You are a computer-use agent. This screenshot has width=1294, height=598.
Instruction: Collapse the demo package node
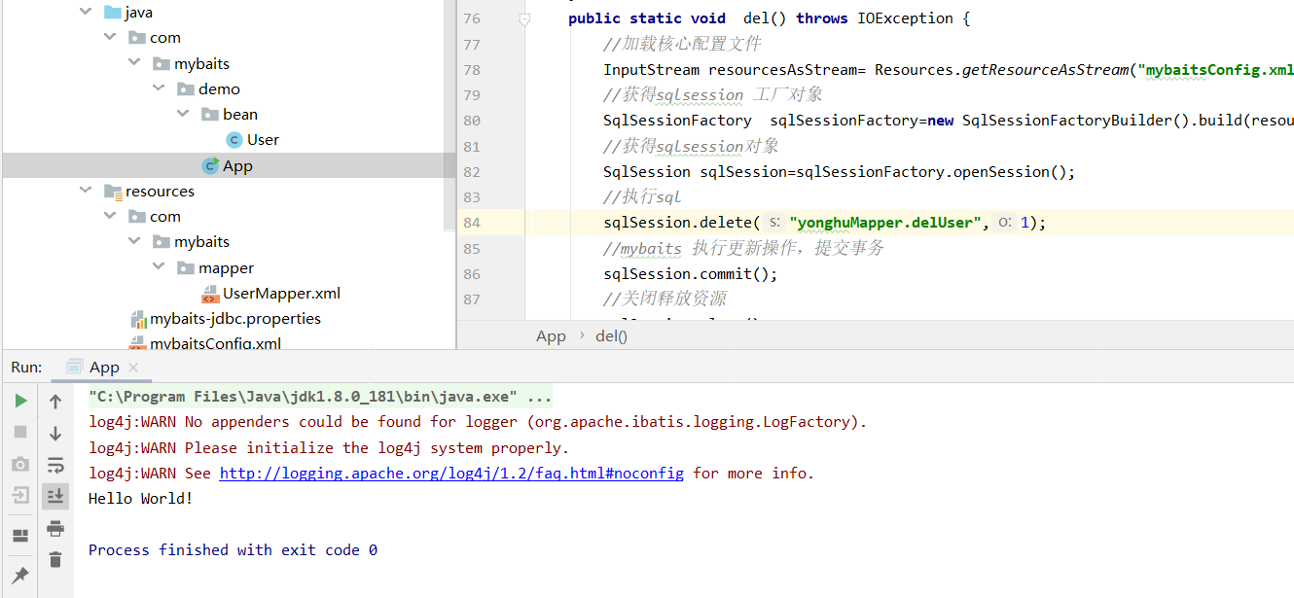coord(159,88)
